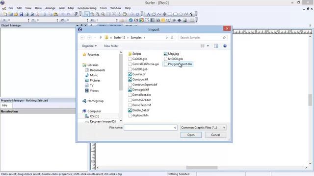This screenshot has width=314, height=176.
Task: Select the Map.jpg file
Action: pos(171,54)
